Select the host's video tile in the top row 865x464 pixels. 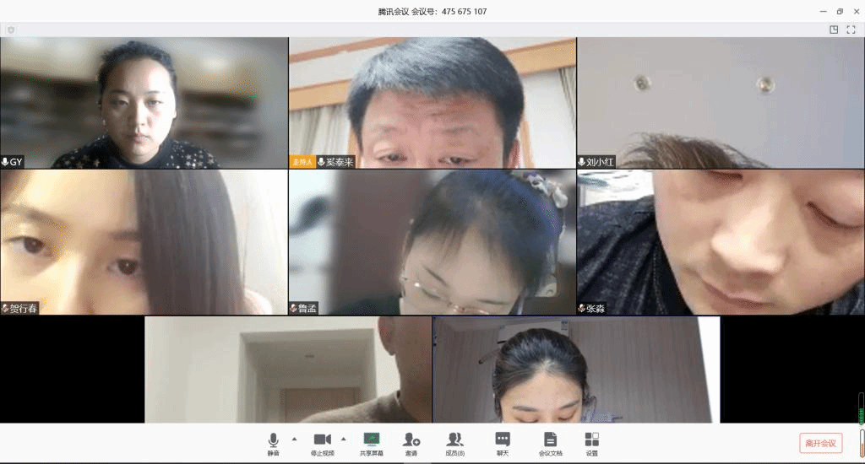coord(432,102)
